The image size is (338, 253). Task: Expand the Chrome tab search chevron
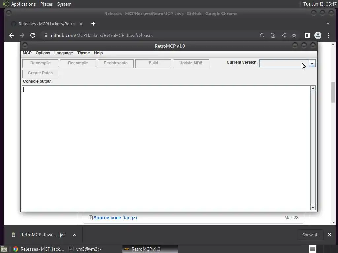point(328,24)
